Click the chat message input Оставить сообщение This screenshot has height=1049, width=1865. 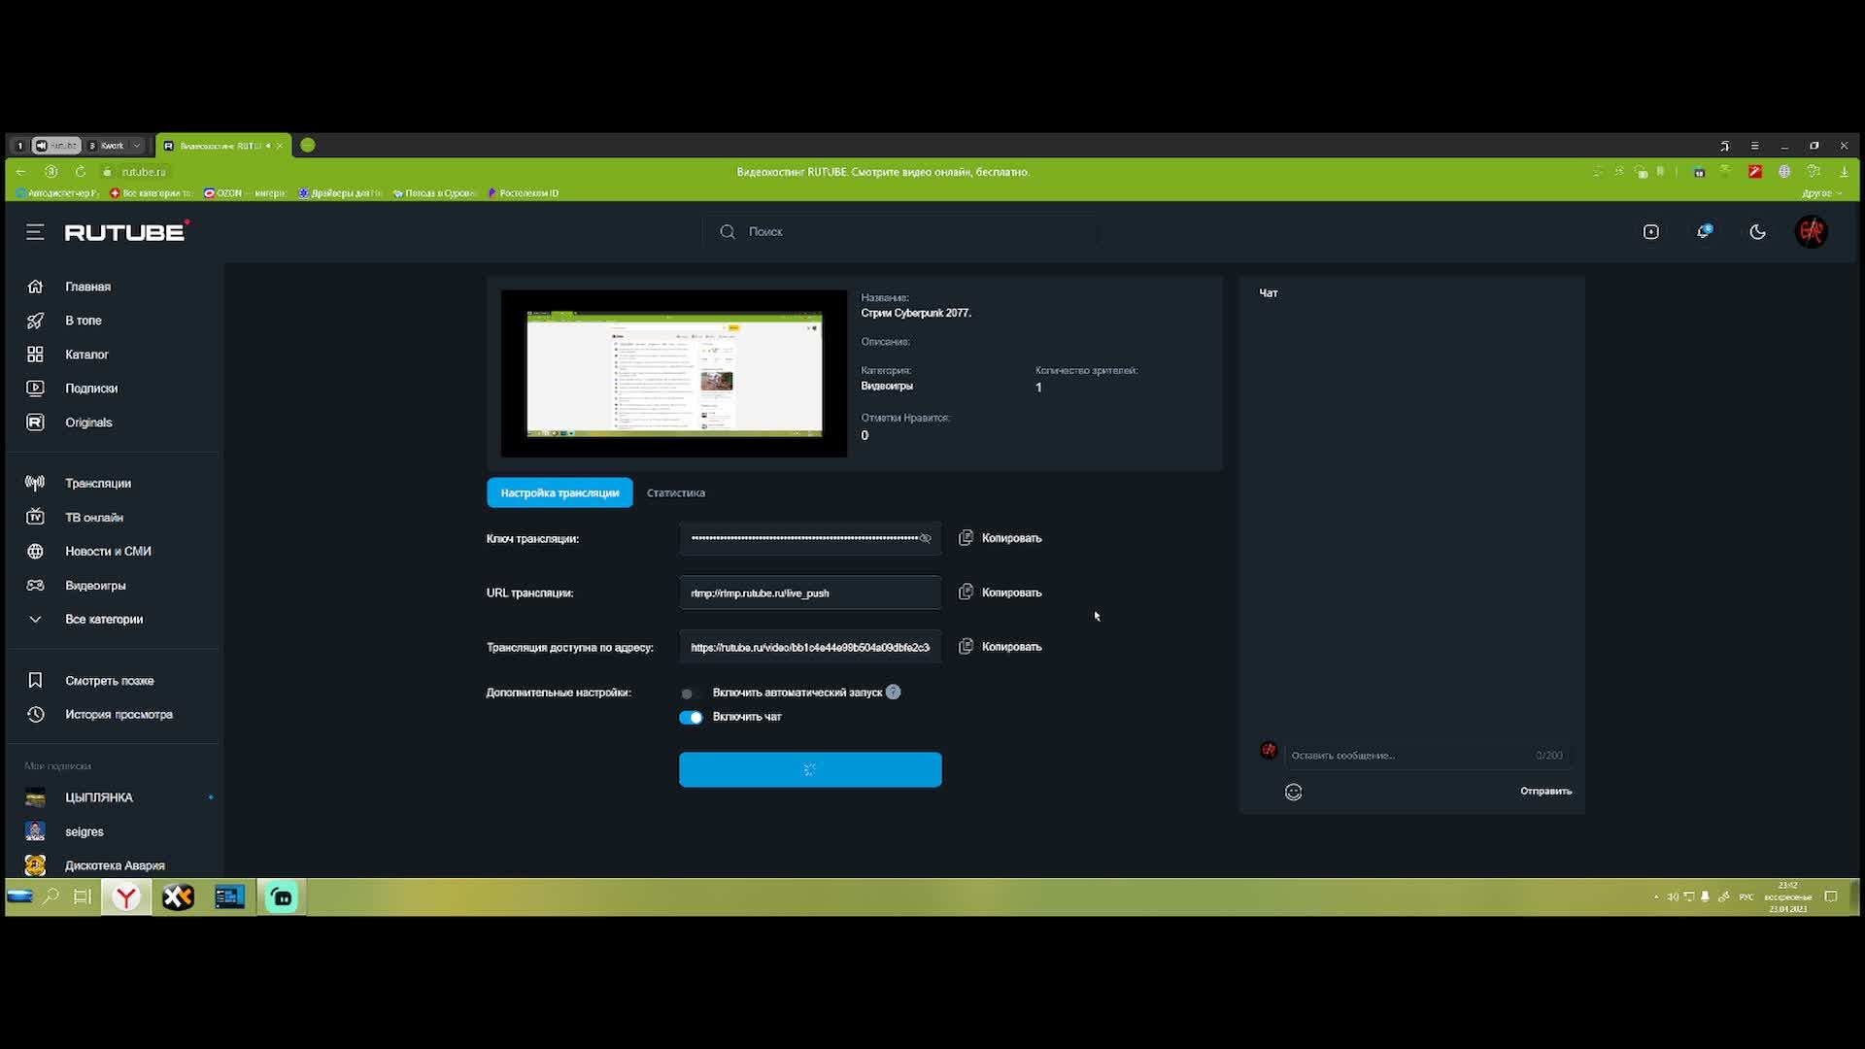pos(1426,755)
